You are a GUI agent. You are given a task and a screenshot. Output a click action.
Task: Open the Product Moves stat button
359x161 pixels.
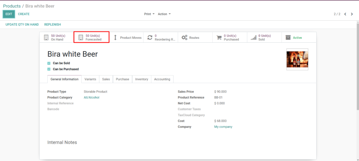point(126,37)
